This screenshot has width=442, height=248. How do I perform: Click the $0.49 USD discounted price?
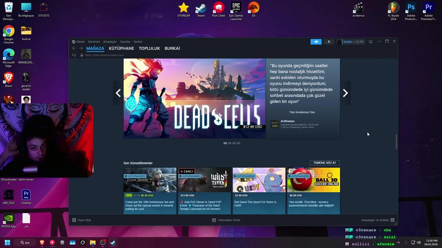point(147,195)
